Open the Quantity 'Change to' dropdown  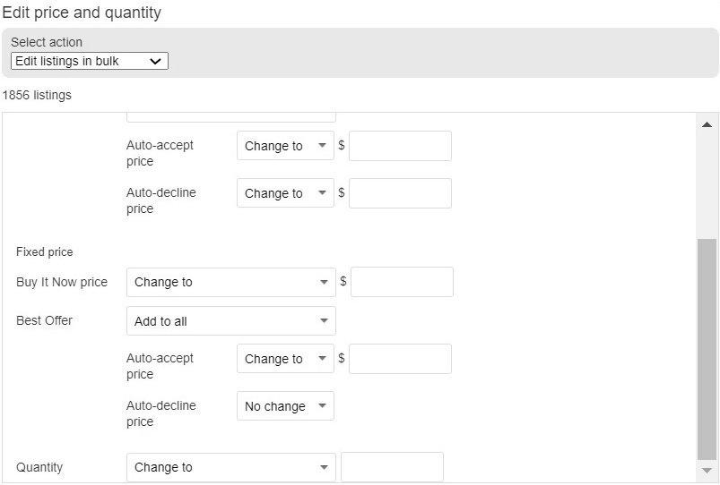pos(231,467)
